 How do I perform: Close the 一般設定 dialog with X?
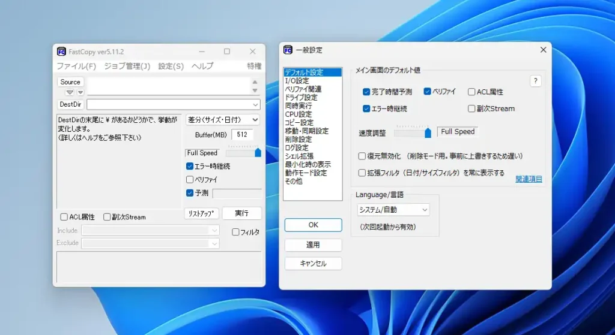click(x=543, y=50)
